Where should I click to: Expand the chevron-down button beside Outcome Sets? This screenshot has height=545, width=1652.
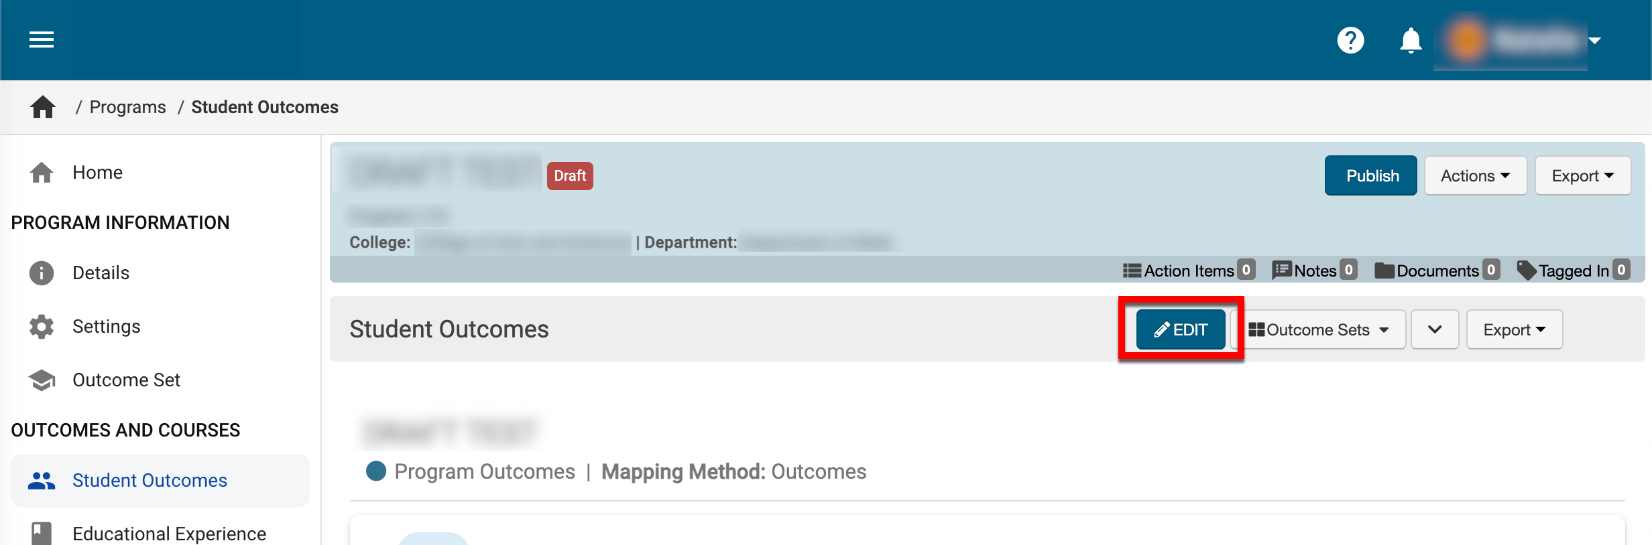(1435, 330)
